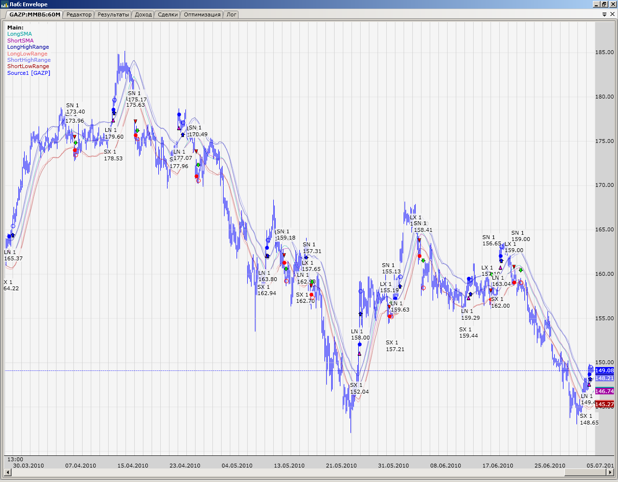Click the 148.21 price marker
This screenshot has height=482, width=618.
click(604, 379)
